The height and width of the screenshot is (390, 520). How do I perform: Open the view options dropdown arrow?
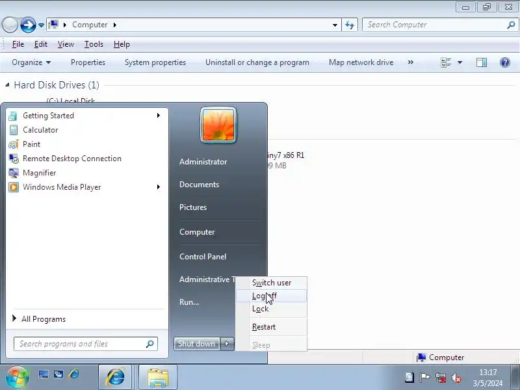460,62
